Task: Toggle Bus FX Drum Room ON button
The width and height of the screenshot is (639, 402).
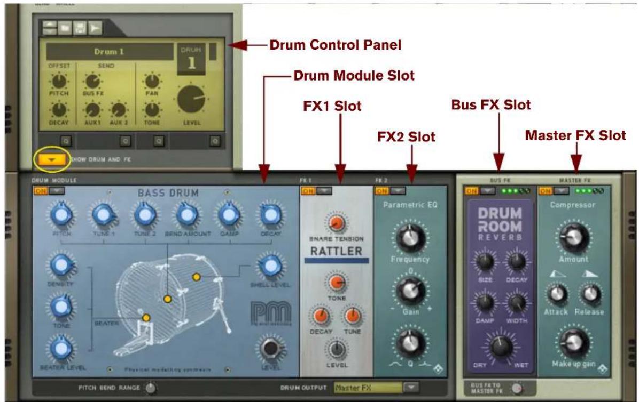Action: point(471,191)
